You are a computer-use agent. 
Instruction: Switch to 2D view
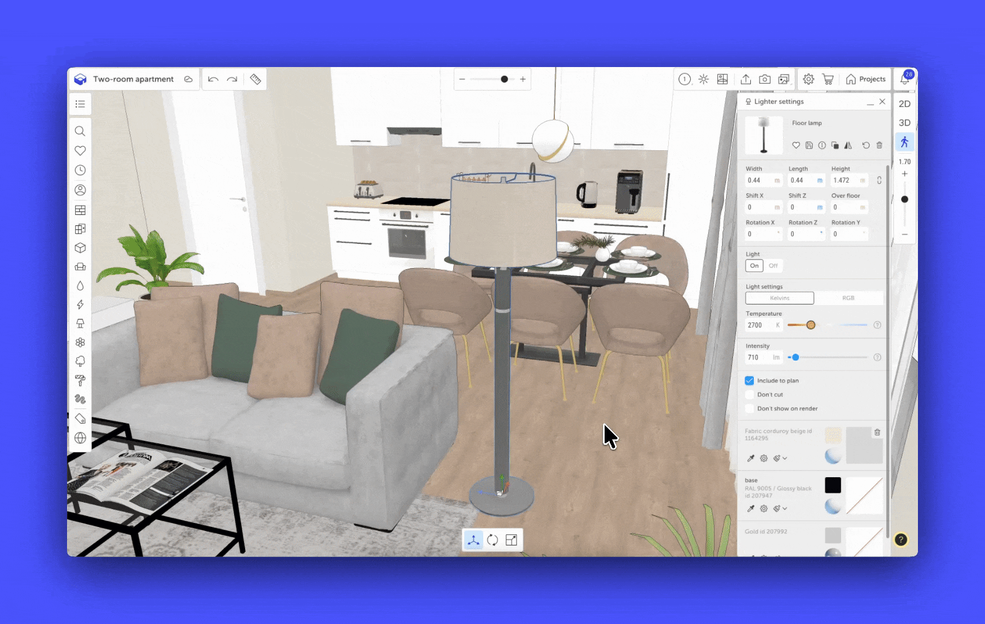click(905, 104)
